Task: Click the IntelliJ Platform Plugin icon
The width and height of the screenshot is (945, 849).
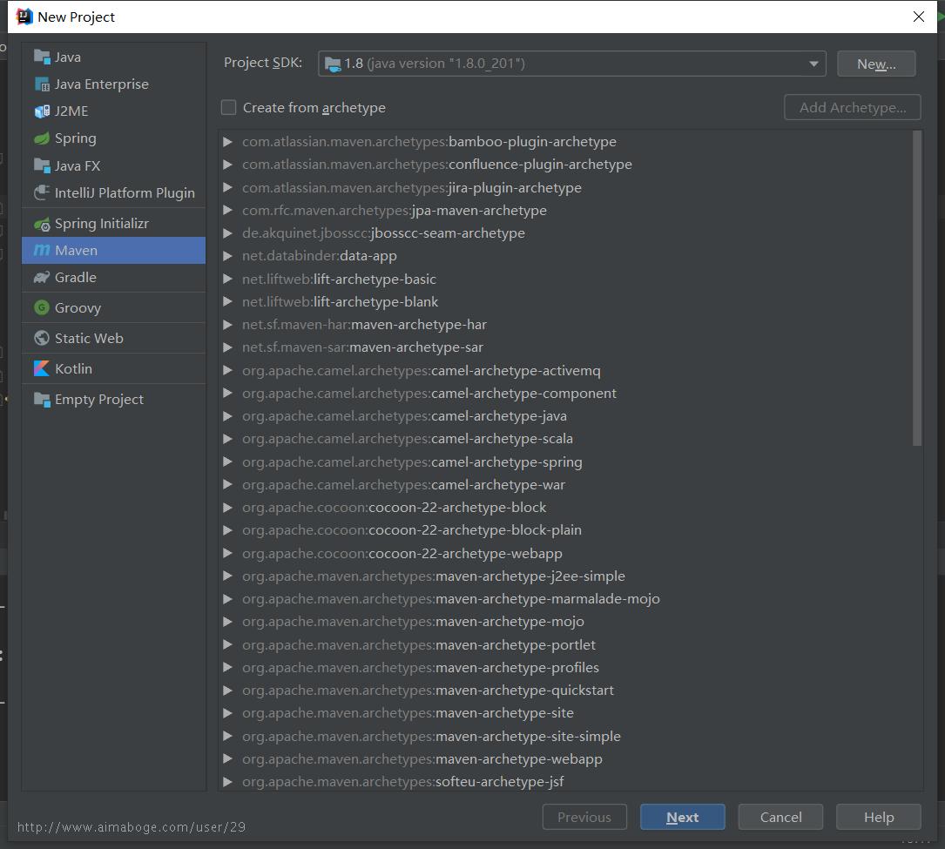Action: click(x=42, y=192)
